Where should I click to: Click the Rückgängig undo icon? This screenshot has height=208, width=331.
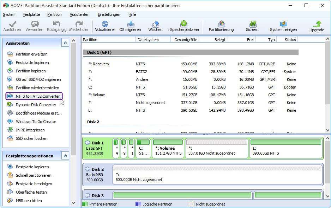coord(56,26)
